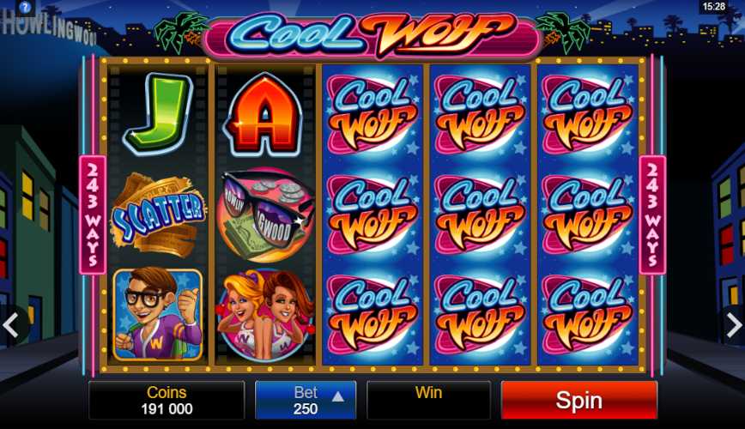The image size is (745, 429).
Task: Click top Cool Wolf wild on reel three
Action: (372, 115)
